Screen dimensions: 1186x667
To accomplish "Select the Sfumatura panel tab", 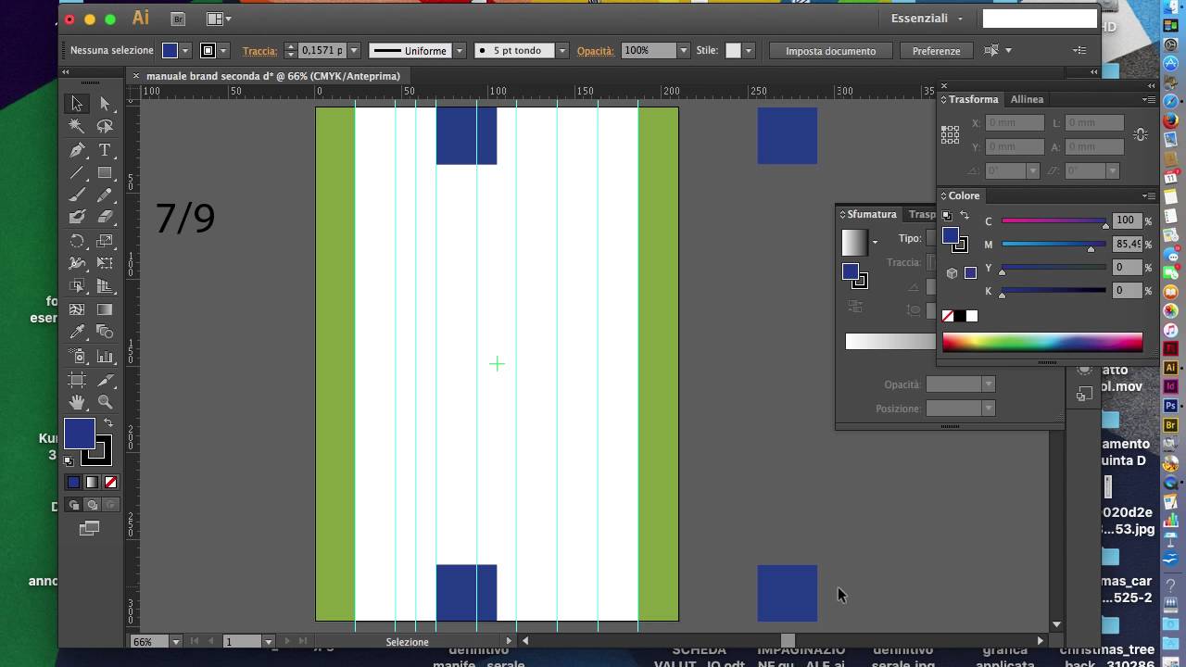I will click(872, 214).
